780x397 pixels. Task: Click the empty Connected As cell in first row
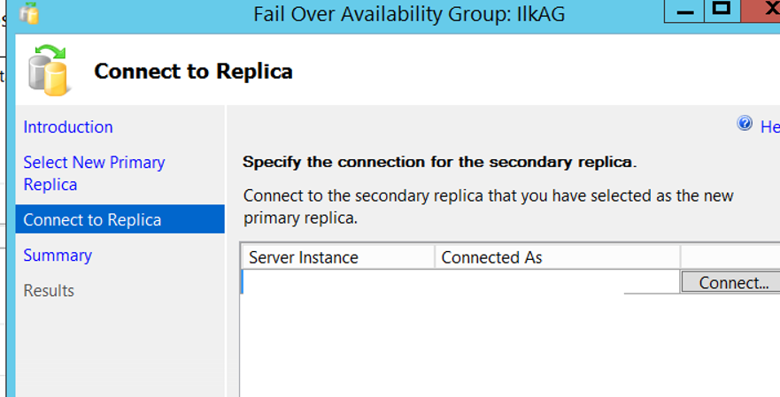point(557,281)
